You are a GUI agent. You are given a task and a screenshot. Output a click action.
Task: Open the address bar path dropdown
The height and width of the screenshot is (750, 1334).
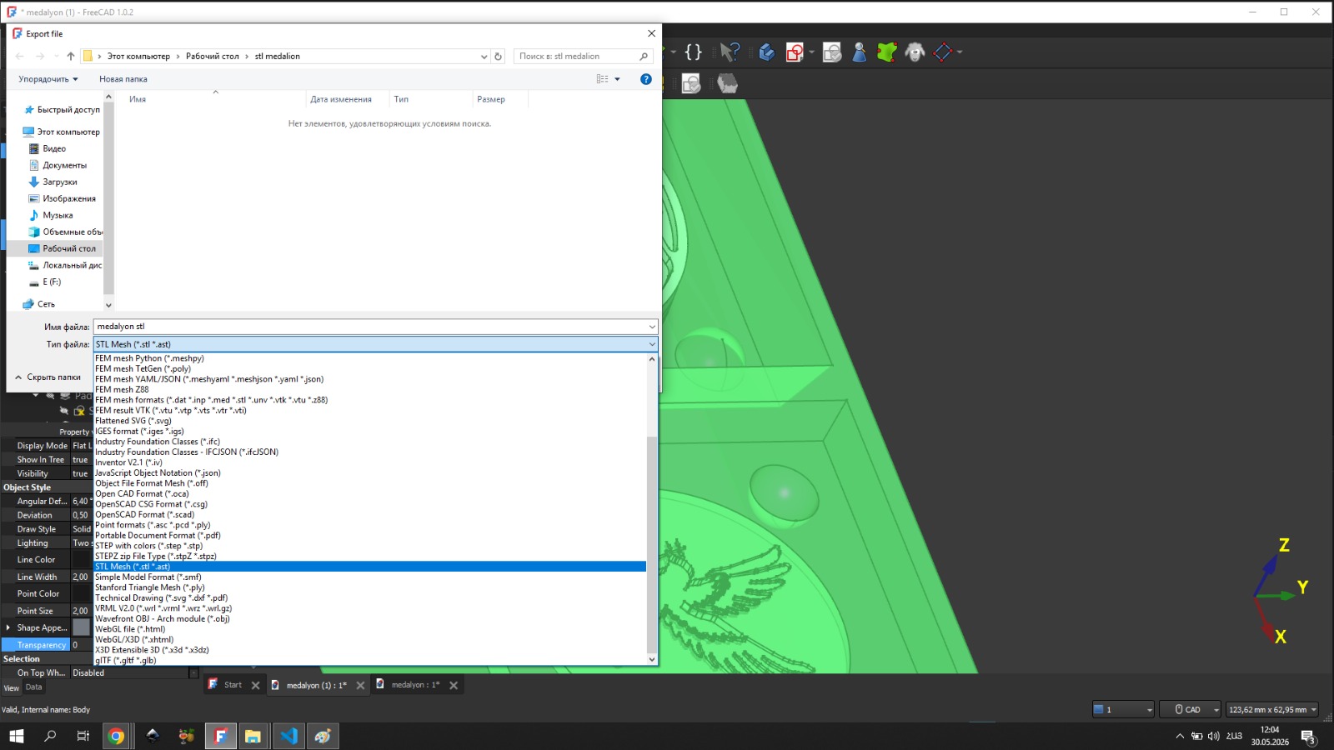(484, 57)
